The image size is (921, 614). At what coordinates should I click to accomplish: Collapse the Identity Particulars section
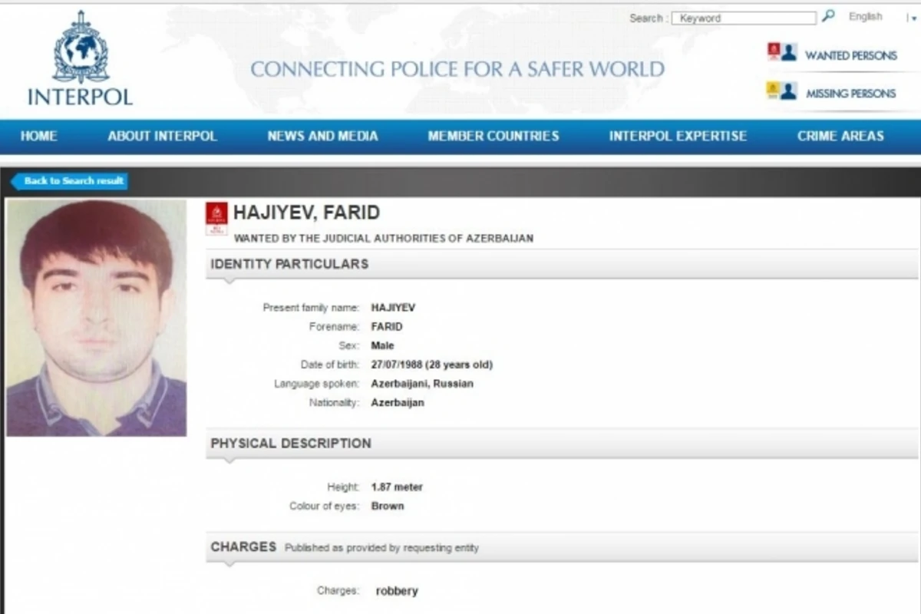coord(562,264)
